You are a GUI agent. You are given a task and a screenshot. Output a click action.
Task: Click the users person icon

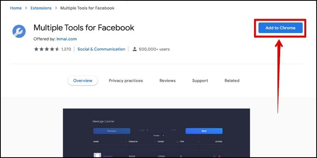[134, 49]
